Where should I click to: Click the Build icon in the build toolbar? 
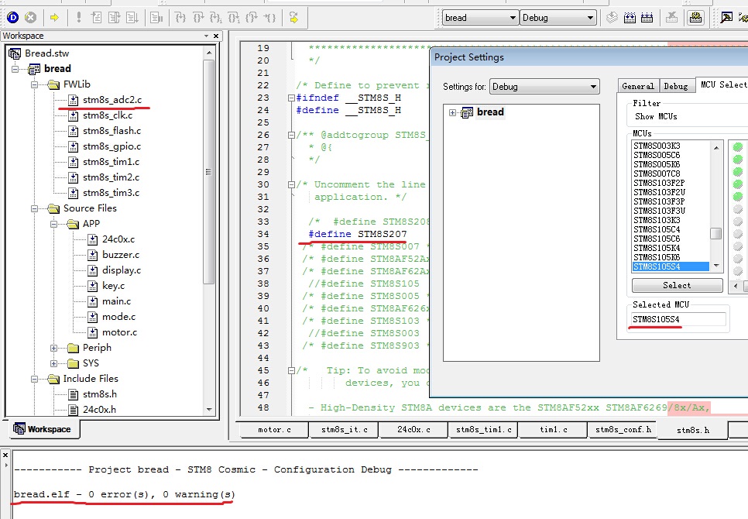[x=630, y=18]
